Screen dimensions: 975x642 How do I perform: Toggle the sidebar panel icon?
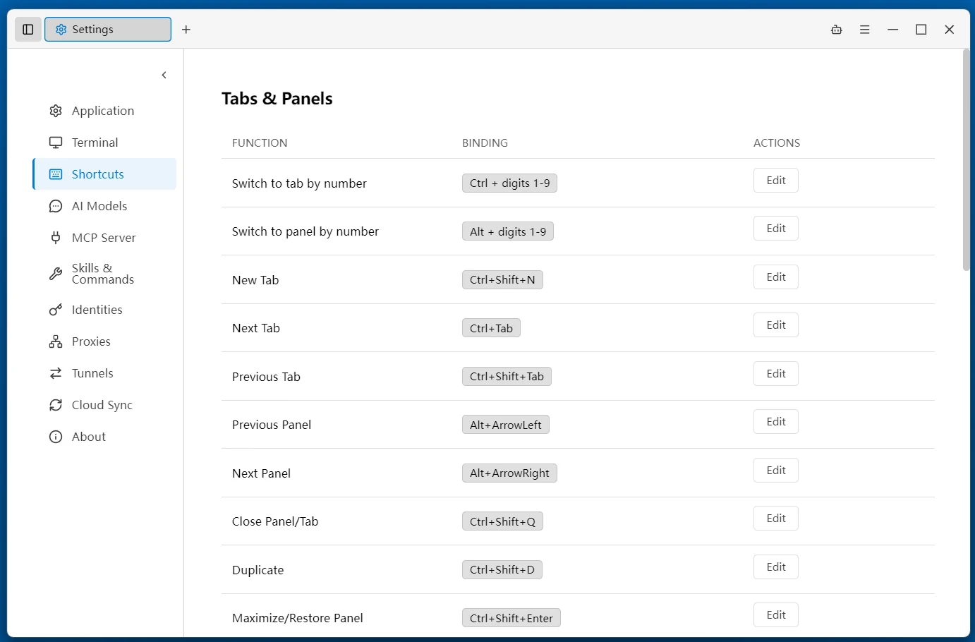[x=28, y=30]
